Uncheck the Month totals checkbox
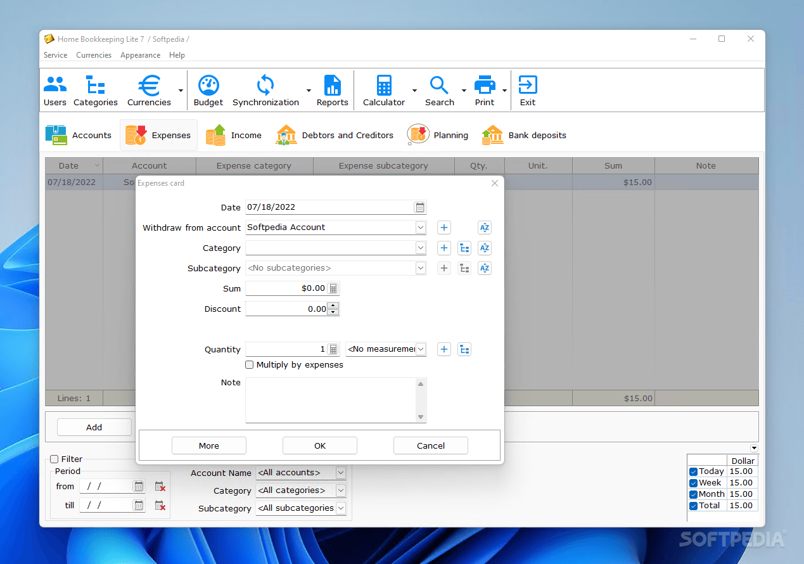 click(x=693, y=494)
